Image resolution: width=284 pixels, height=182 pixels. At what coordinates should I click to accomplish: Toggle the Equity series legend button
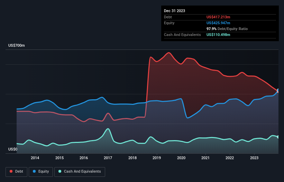pos(41,172)
